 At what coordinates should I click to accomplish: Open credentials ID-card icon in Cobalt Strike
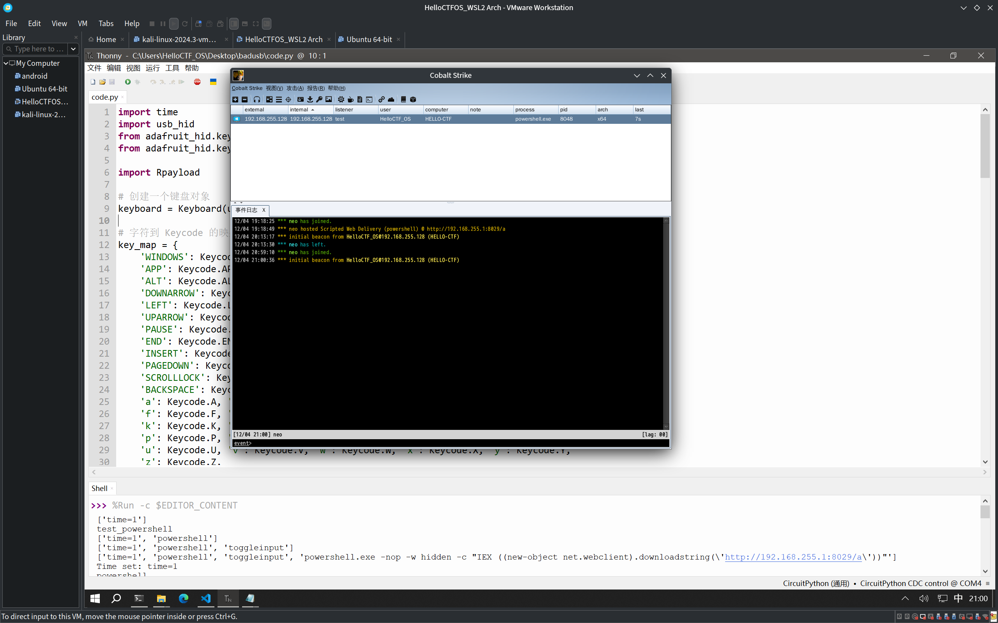[301, 99]
